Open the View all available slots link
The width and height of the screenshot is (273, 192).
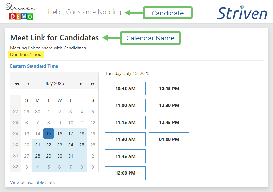(32, 182)
